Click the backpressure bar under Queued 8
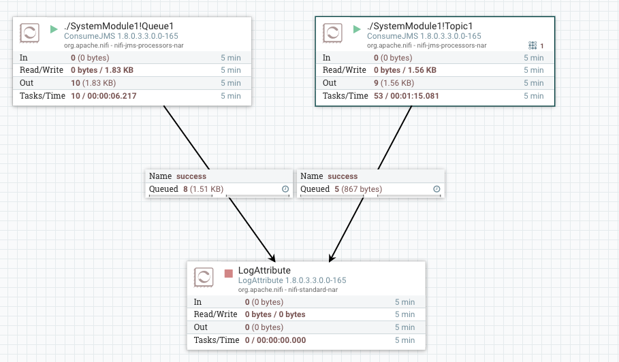The height and width of the screenshot is (362, 619). click(219, 195)
